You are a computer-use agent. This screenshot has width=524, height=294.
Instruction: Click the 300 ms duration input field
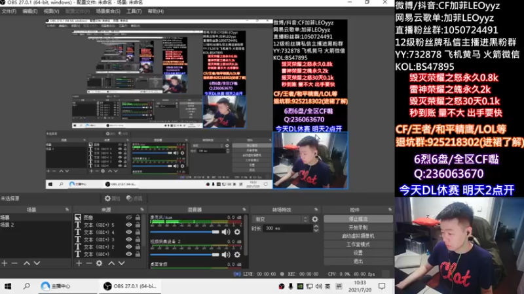click(x=288, y=228)
